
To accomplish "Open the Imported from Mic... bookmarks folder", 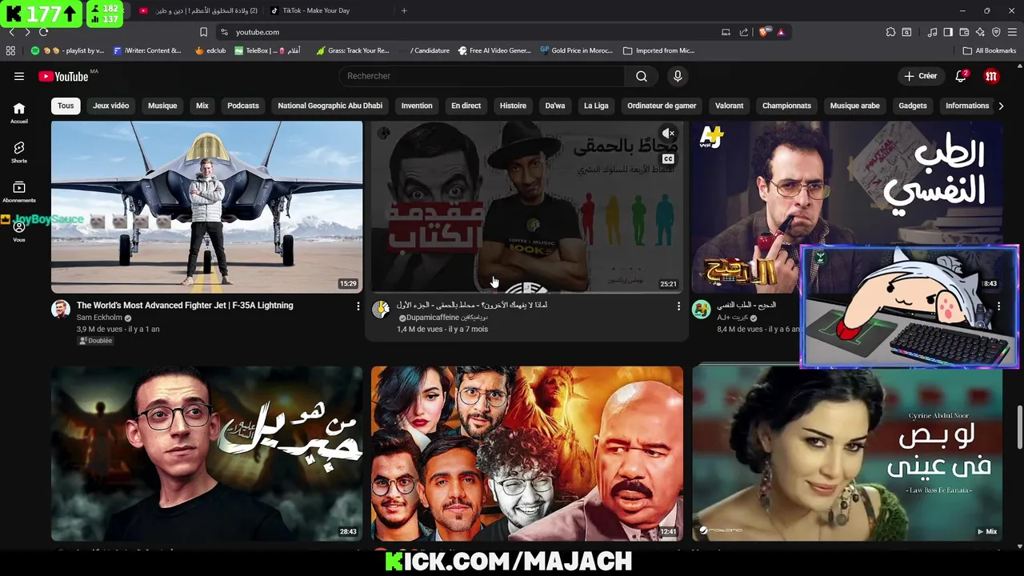I will [659, 50].
